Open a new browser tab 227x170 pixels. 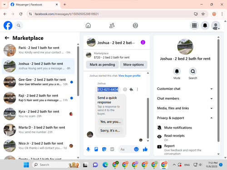64,5
